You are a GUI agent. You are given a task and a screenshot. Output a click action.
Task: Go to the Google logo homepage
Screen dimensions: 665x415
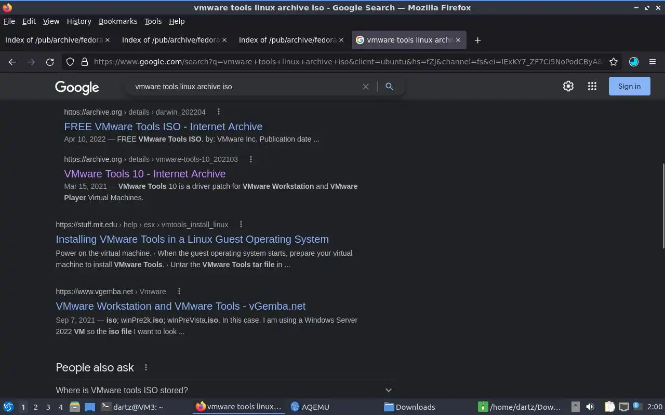[x=77, y=88]
